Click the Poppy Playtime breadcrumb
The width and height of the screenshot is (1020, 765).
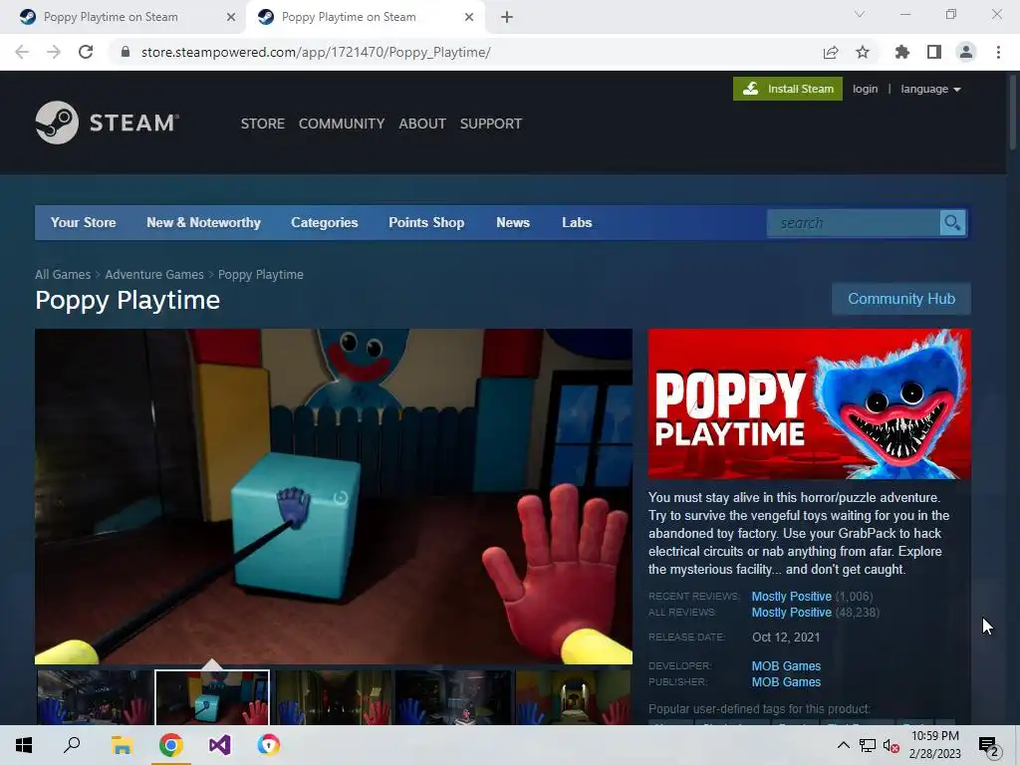[x=260, y=275]
